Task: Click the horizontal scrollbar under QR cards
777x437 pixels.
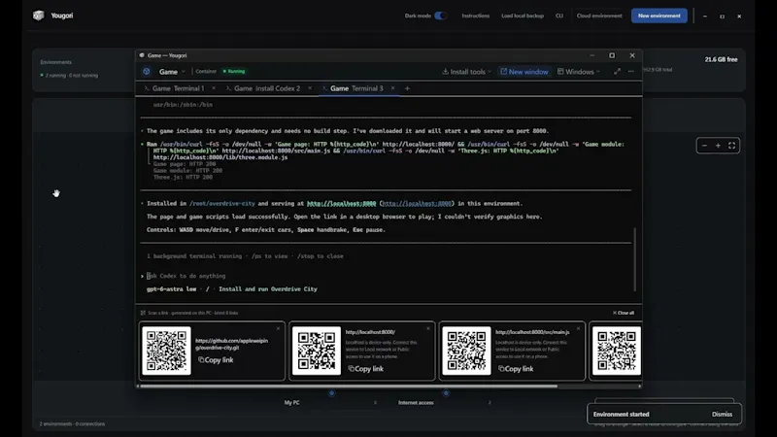Action: click(349, 386)
